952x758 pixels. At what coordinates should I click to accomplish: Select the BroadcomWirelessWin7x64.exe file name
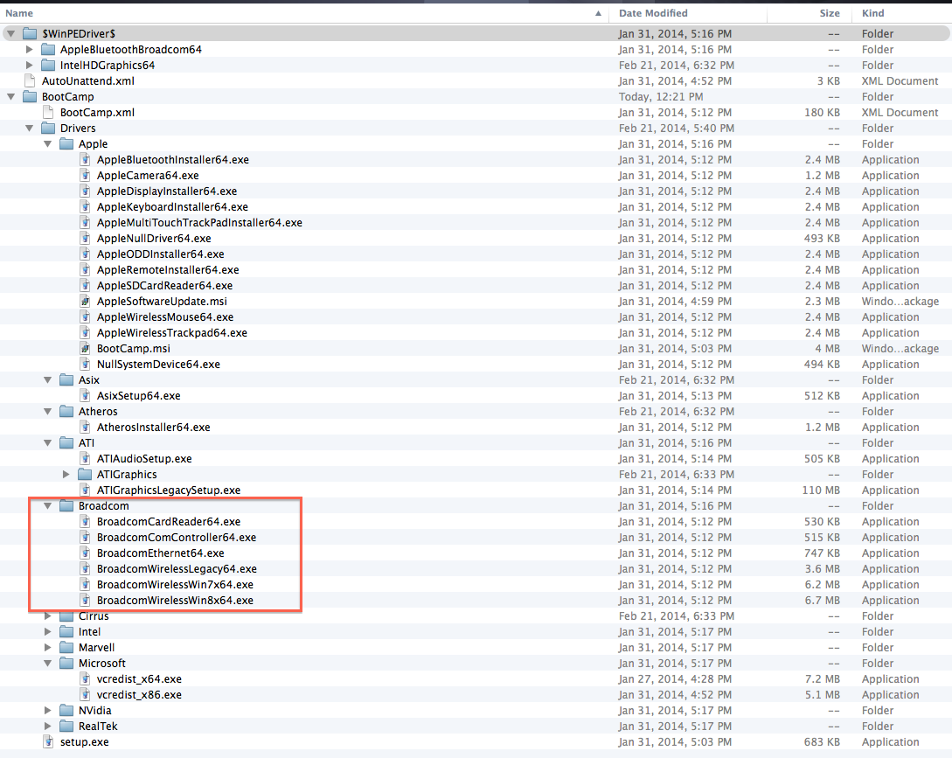click(x=175, y=584)
